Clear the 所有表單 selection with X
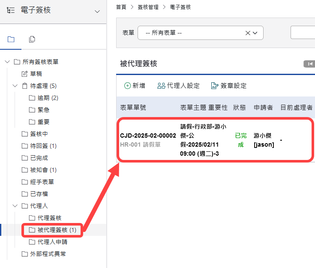The image size is (315, 268). click(248, 33)
